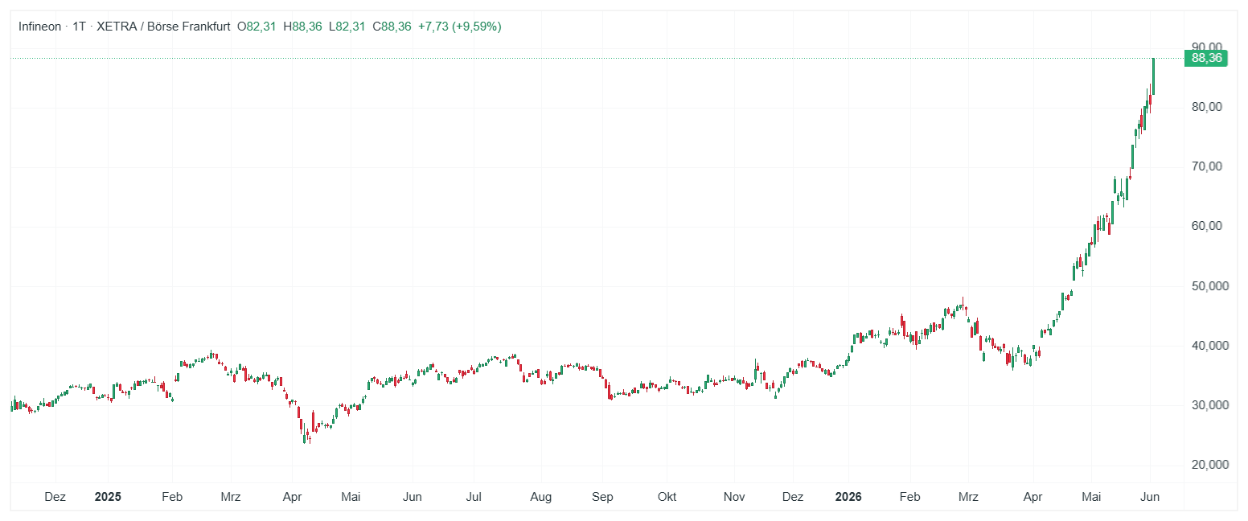The width and height of the screenshot is (1248, 521).
Task: Click the April 2025 low candle near 24
Action: pyautogui.click(x=305, y=436)
